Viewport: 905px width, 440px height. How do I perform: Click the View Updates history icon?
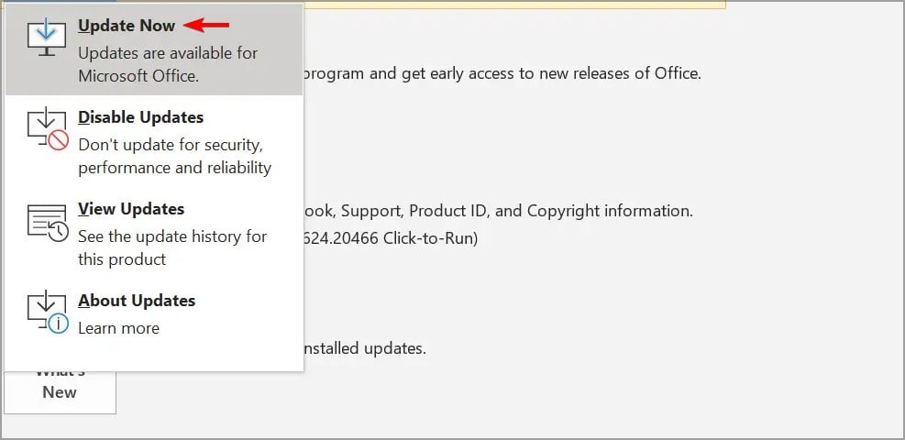point(47,221)
